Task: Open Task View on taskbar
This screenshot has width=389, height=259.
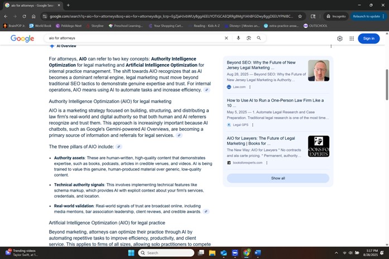Action: coord(201,253)
